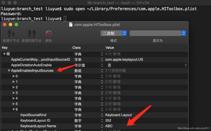Minimize the plist editor window

coord(10,24)
